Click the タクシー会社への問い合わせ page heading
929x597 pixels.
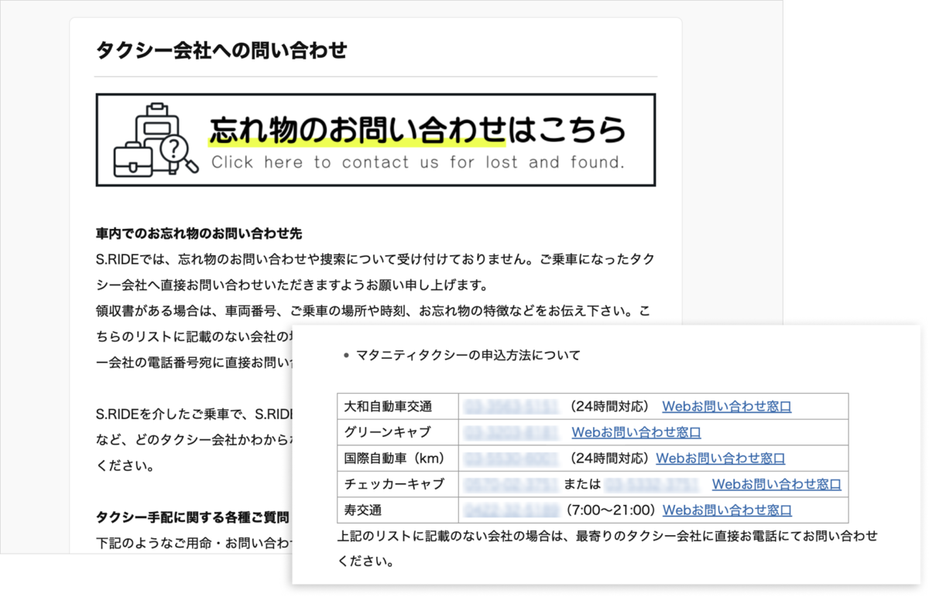tap(221, 51)
